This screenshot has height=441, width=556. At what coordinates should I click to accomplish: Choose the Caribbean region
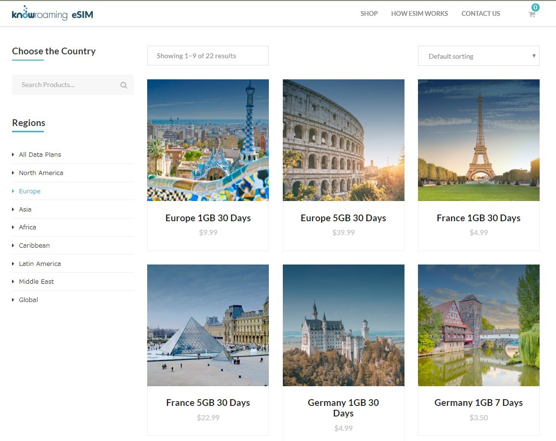[34, 245]
